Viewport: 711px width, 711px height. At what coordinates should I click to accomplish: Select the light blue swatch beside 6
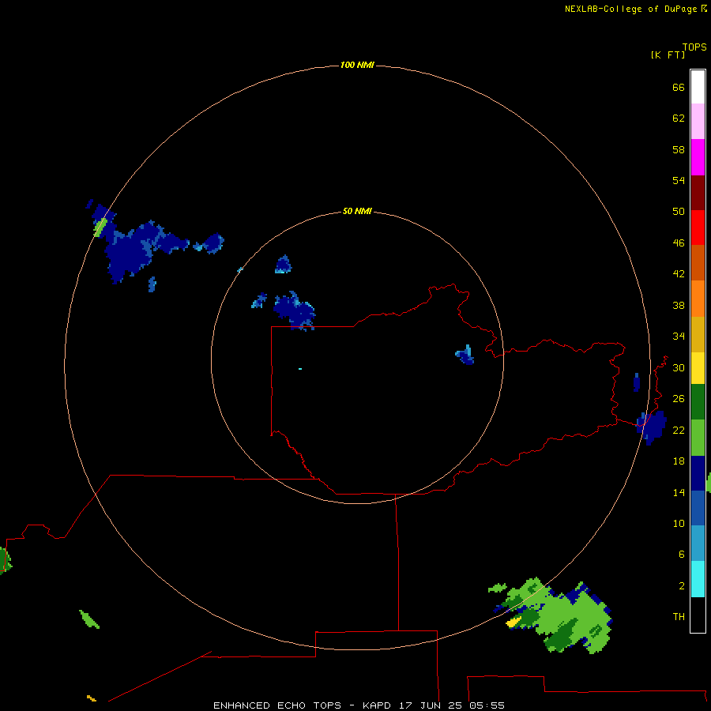(698, 543)
